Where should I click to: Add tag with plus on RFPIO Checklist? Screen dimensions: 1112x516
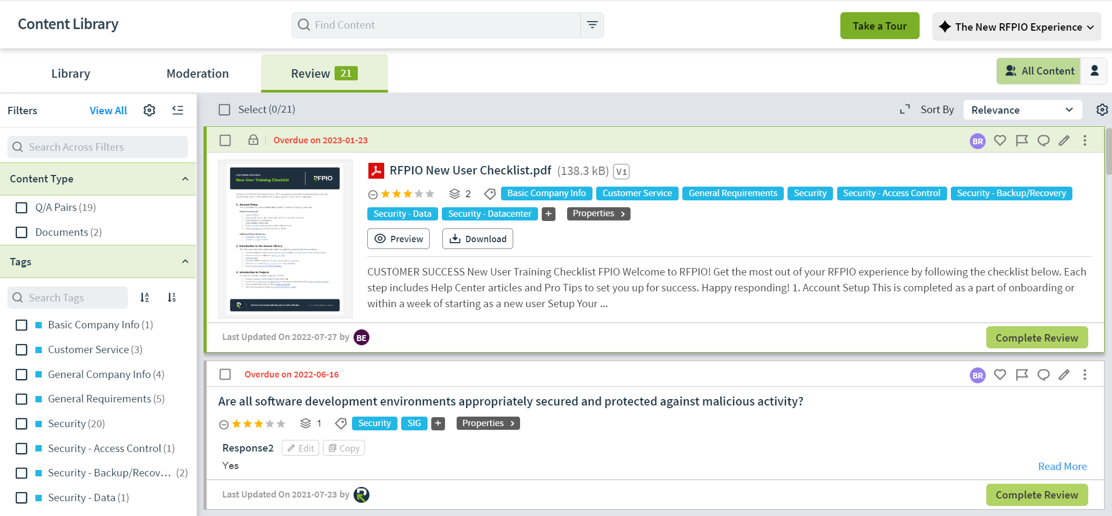pyautogui.click(x=549, y=214)
